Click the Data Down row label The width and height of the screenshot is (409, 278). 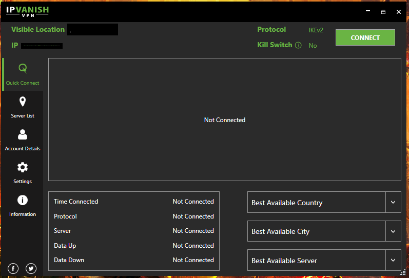click(x=69, y=260)
